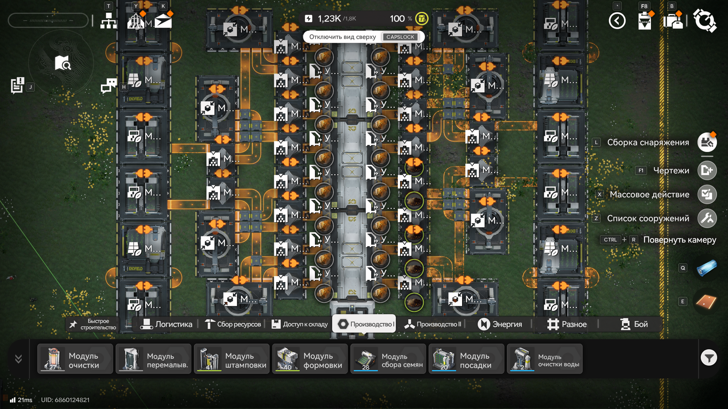Open Сборка снаряжения equipment assembly
Viewport: 728px width, 409px height.
[x=707, y=142]
